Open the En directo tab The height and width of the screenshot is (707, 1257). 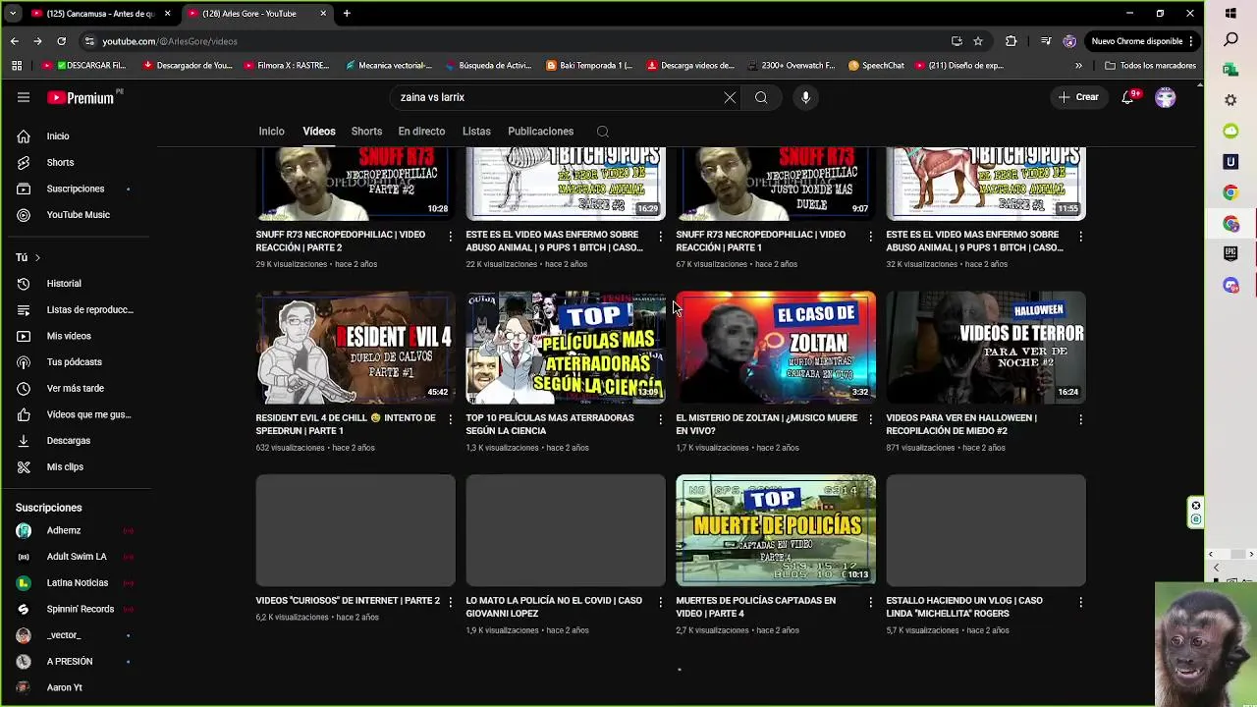pos(421,132)
